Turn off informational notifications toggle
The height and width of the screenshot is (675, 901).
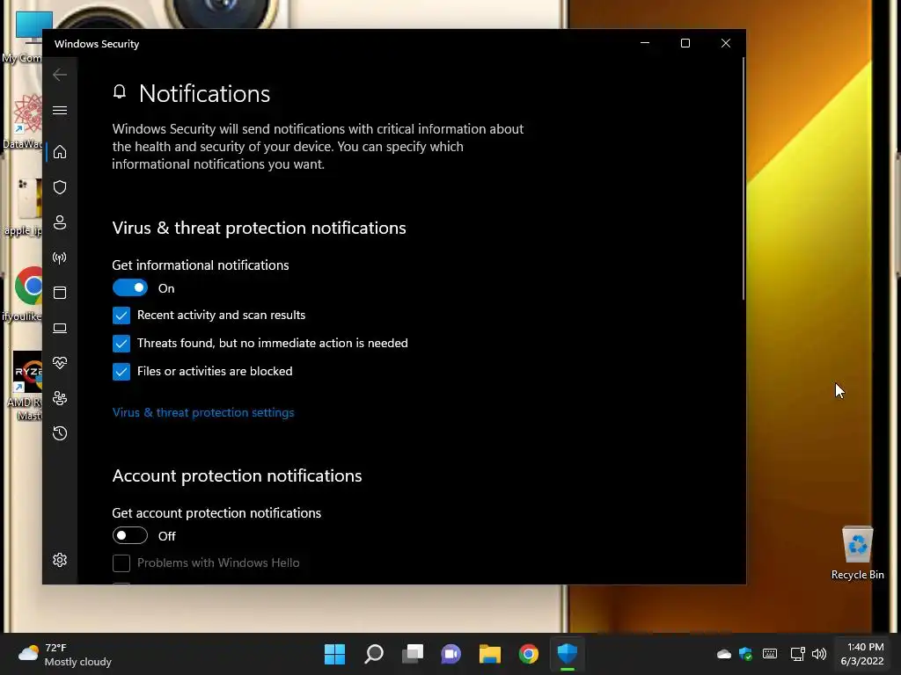(x=130, y=287)
